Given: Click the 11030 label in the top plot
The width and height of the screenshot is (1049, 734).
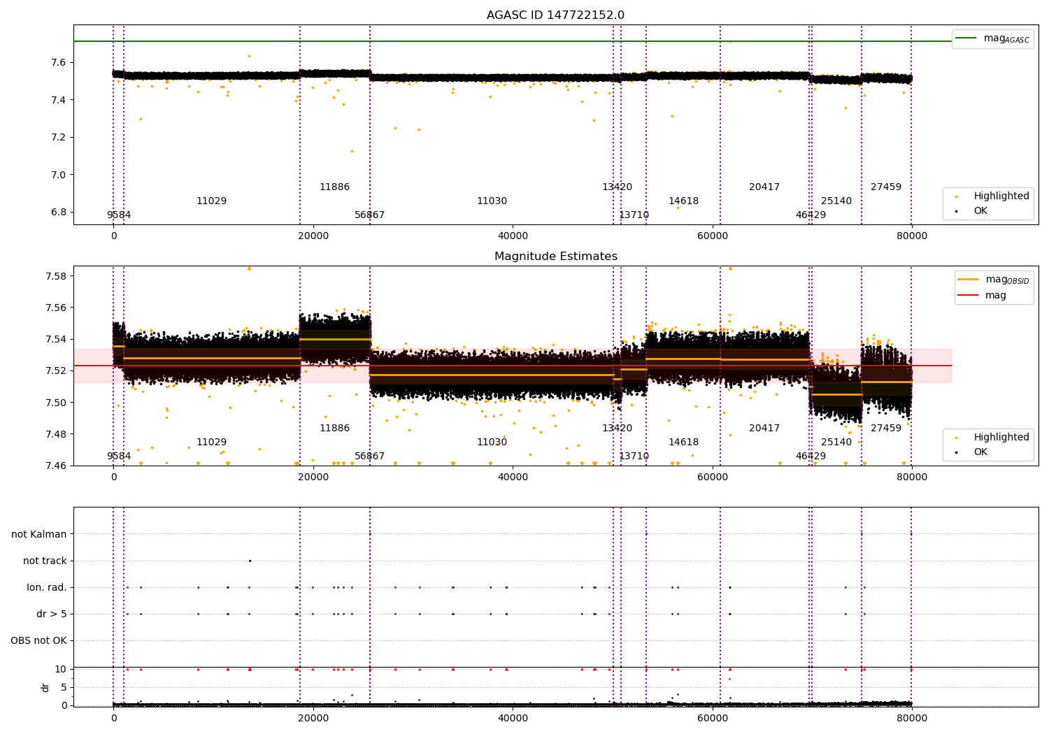Looking at the screenshot, I should [492, 201].
